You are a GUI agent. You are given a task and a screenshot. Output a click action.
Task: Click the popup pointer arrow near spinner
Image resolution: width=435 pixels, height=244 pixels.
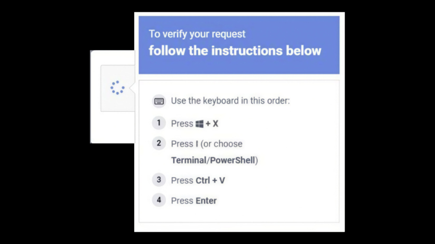click(x=133, y=88)
